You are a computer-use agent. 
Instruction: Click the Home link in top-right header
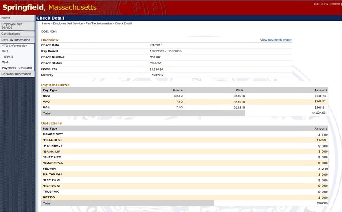(x=336, y=4)
